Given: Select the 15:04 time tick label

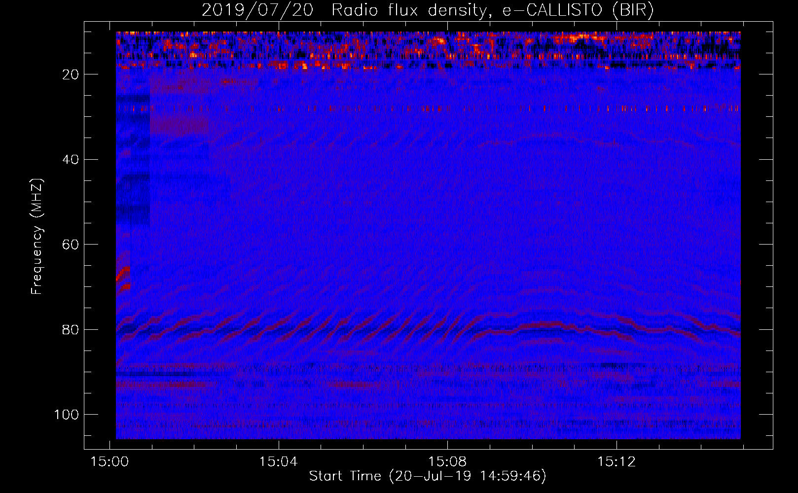Looking at the screenshot, I should tap(278, 462).
